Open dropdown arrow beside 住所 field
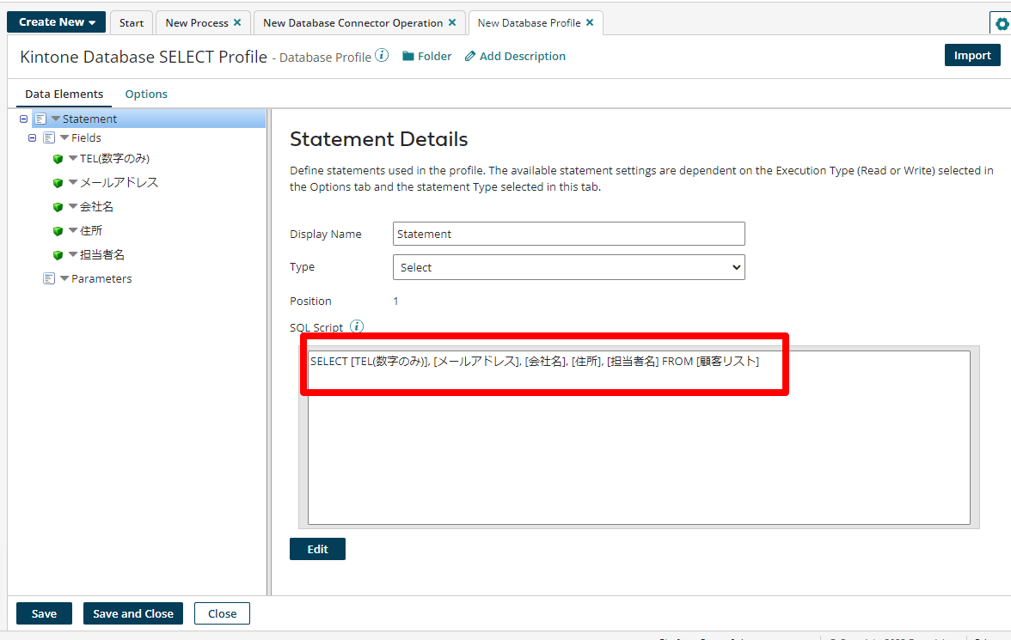The width and height of the screenshot is (1011, 640). click(x=73, y=230)
